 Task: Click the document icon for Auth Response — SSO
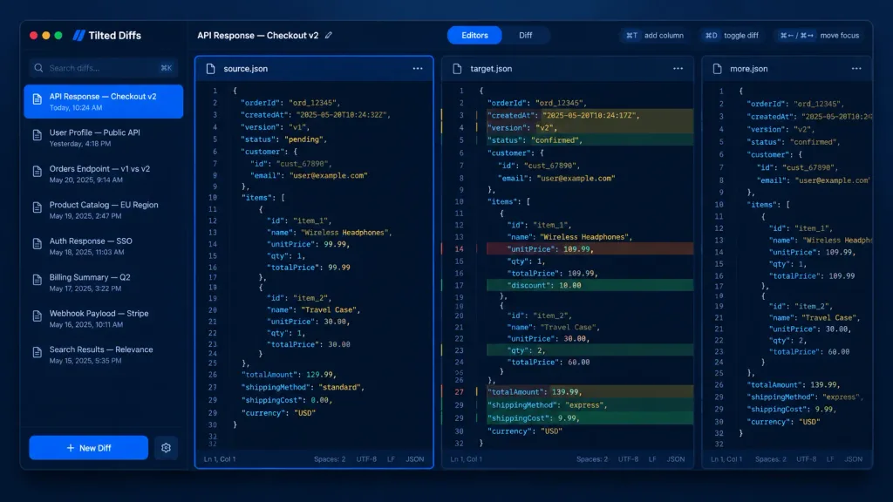[37, 244]
